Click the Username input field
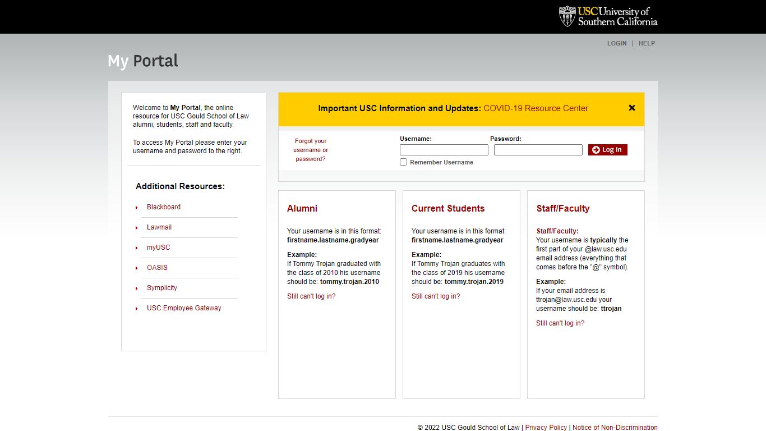Screen dimensions: 766x431 pyautogui.click(x=444, y=150)
